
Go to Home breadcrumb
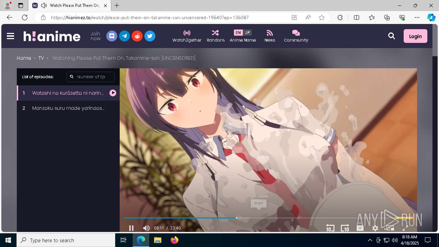(24, 58)
